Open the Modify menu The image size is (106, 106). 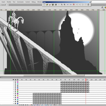click(9, 2)
